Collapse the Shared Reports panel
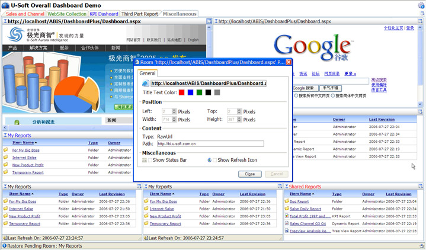 [286, 187]
